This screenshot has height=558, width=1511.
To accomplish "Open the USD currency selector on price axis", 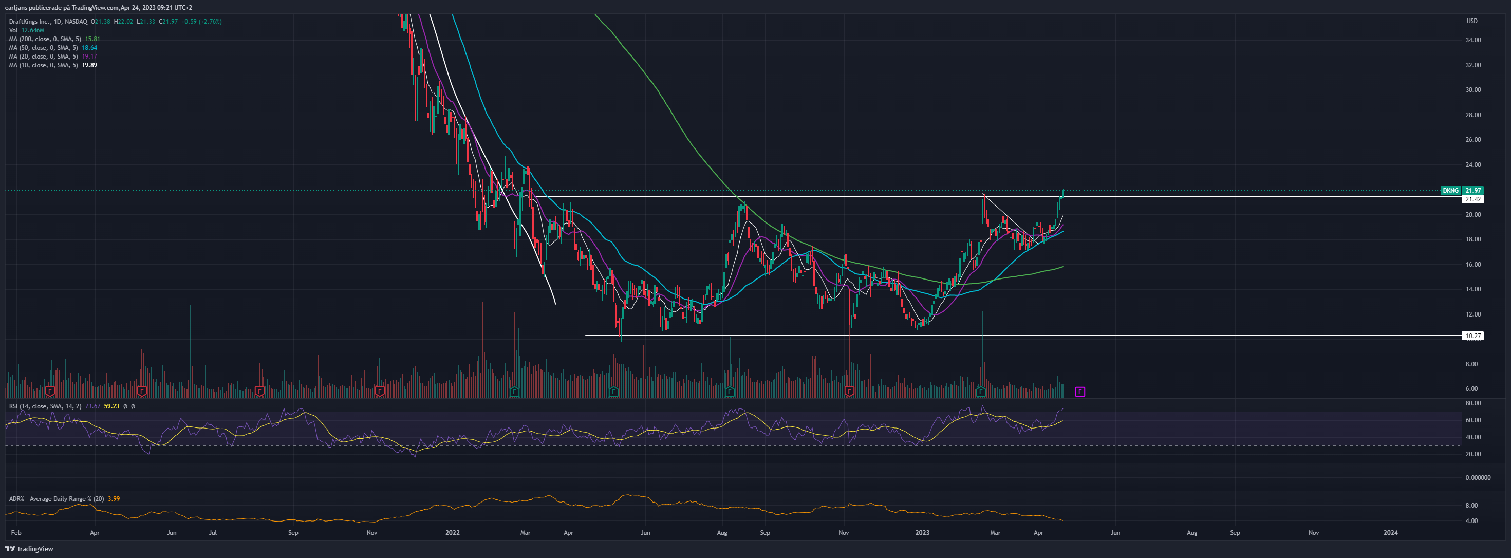I will (1472, 21).
